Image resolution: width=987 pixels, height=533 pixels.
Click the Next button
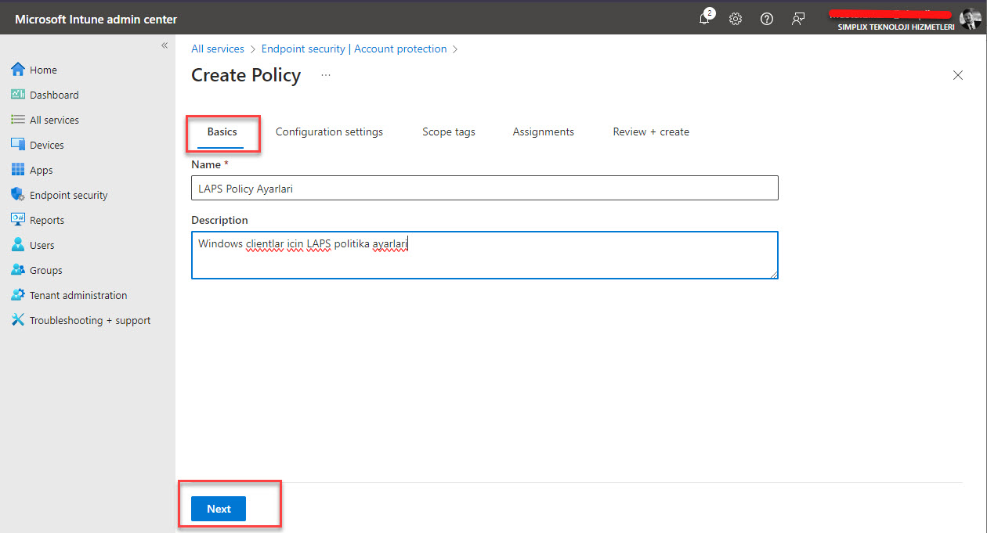pyautogui.click(x=219, y=509)
